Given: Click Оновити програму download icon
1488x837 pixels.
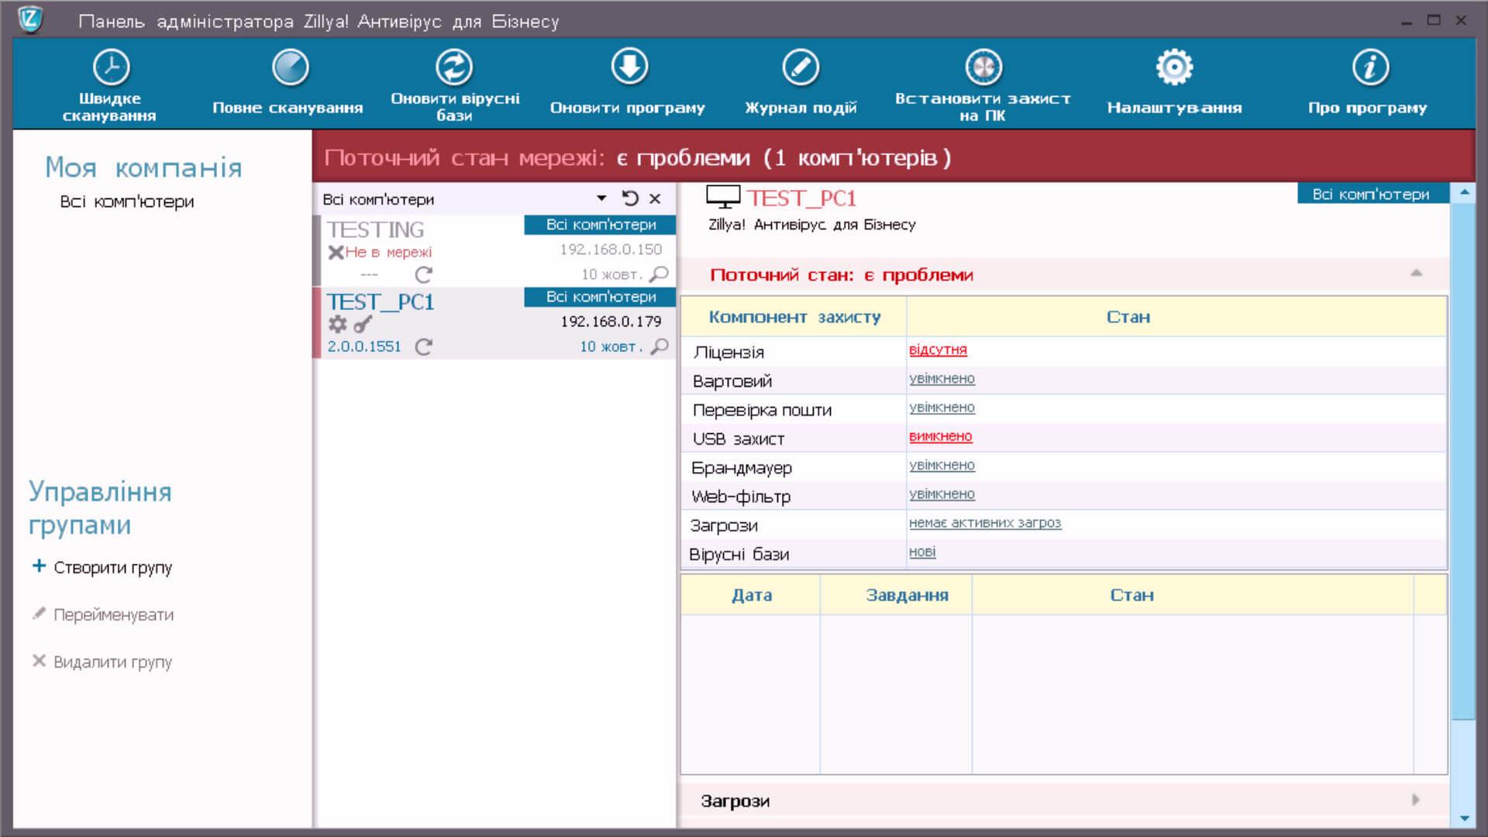Looking at the screenshot, I should coord(629,67).
